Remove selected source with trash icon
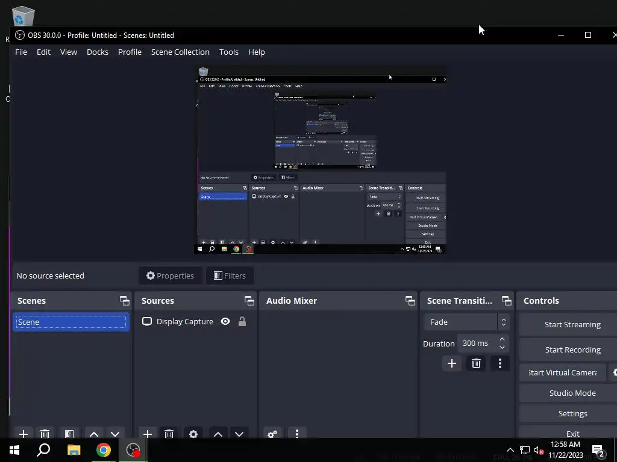The height and width of the screenshot is (462, 617). 169,434
